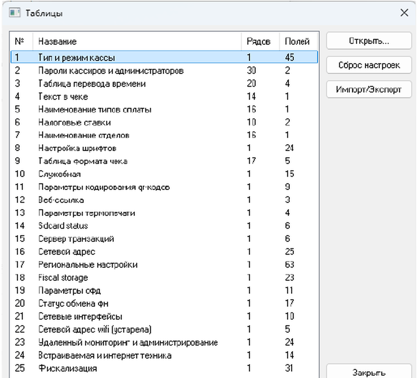Sort by the Название column header
Viewport: 417px width, 378px height.
(137, 41)
